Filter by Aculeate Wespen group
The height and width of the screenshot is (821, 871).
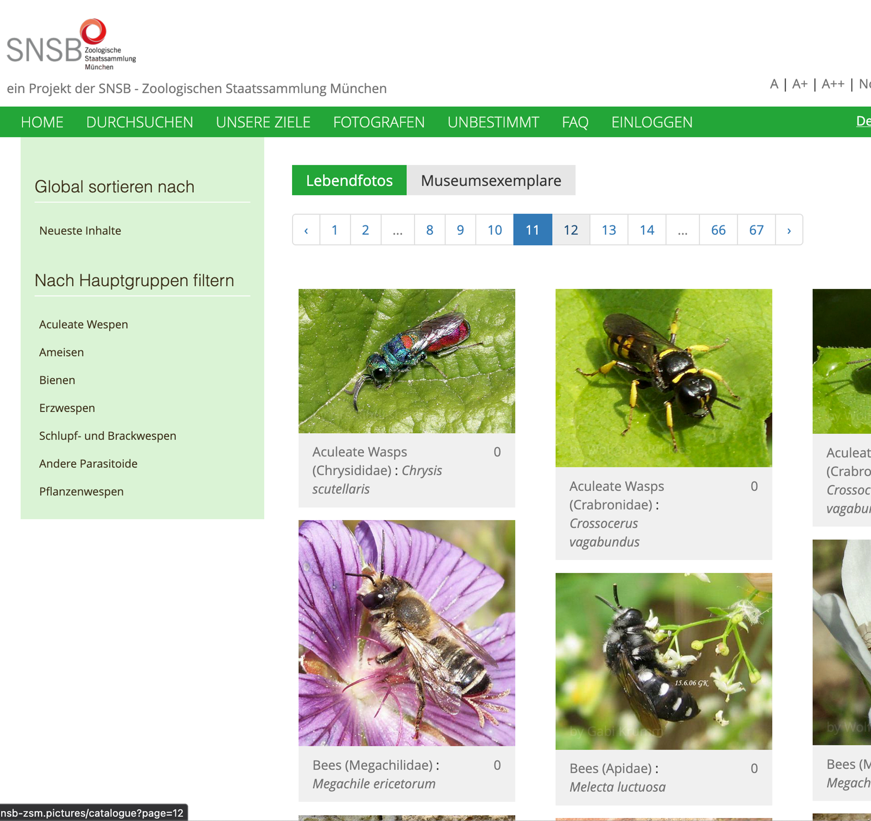tap(83, 324)
